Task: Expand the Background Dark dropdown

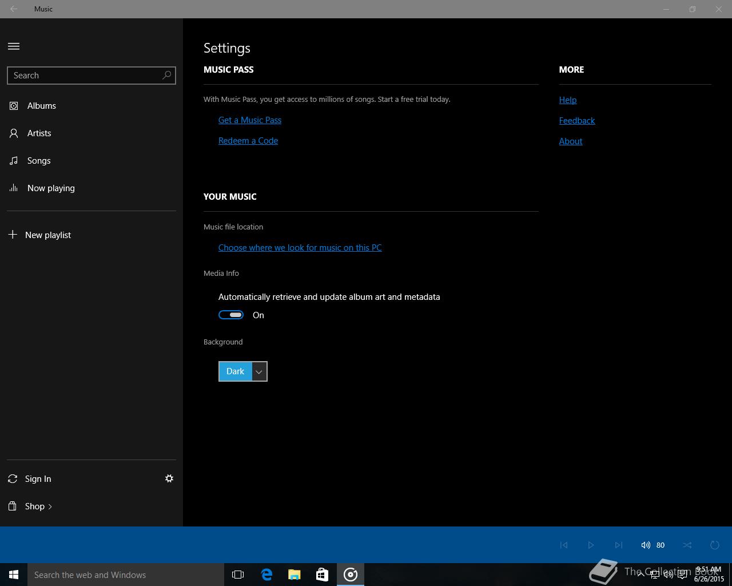Action: click(243, 371)
